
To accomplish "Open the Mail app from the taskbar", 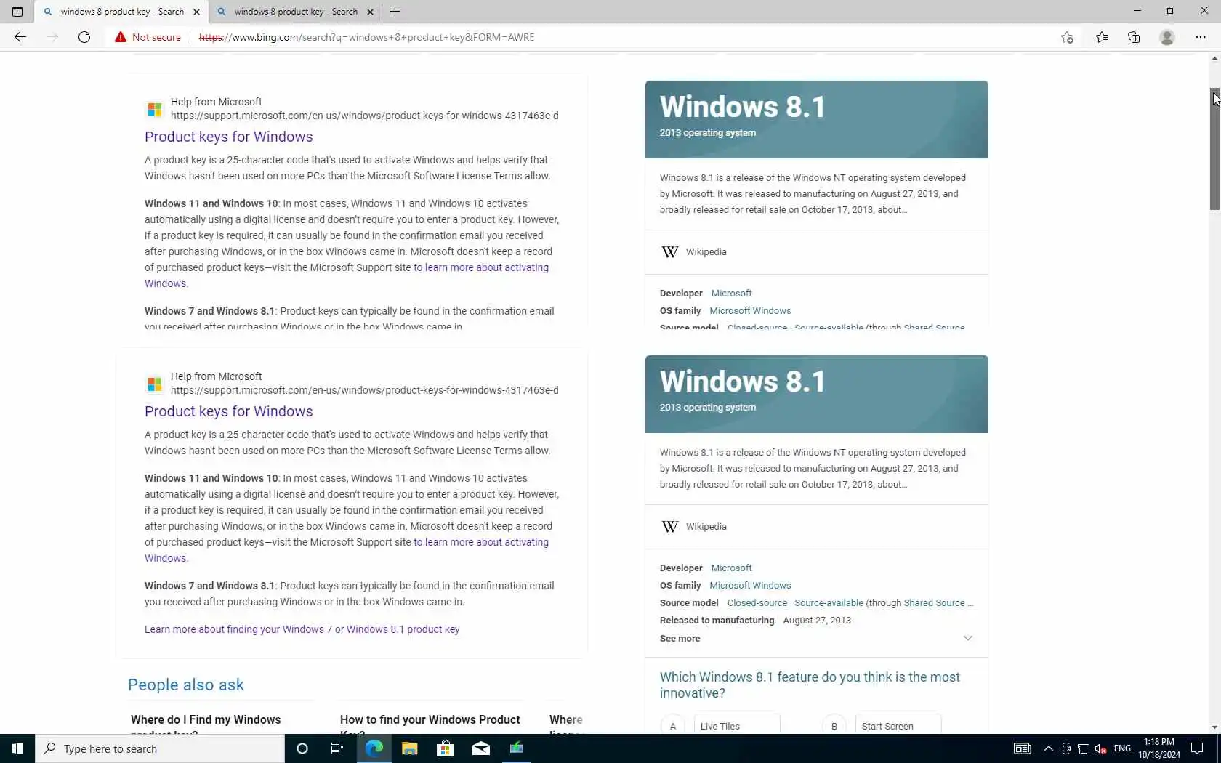I will click(x=481, y=748).
